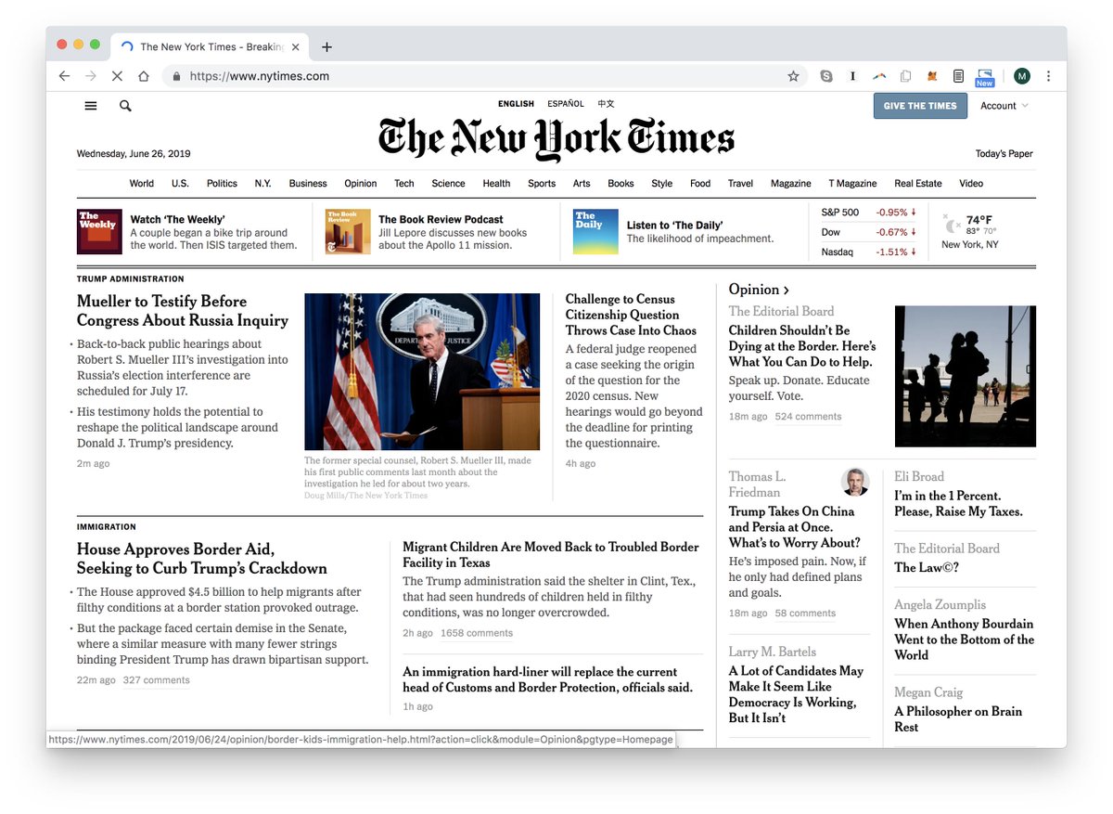The height and width of the screenshot is (814, 1113).
Task: Click the browser forward arrow
Action: click(91, 76)
